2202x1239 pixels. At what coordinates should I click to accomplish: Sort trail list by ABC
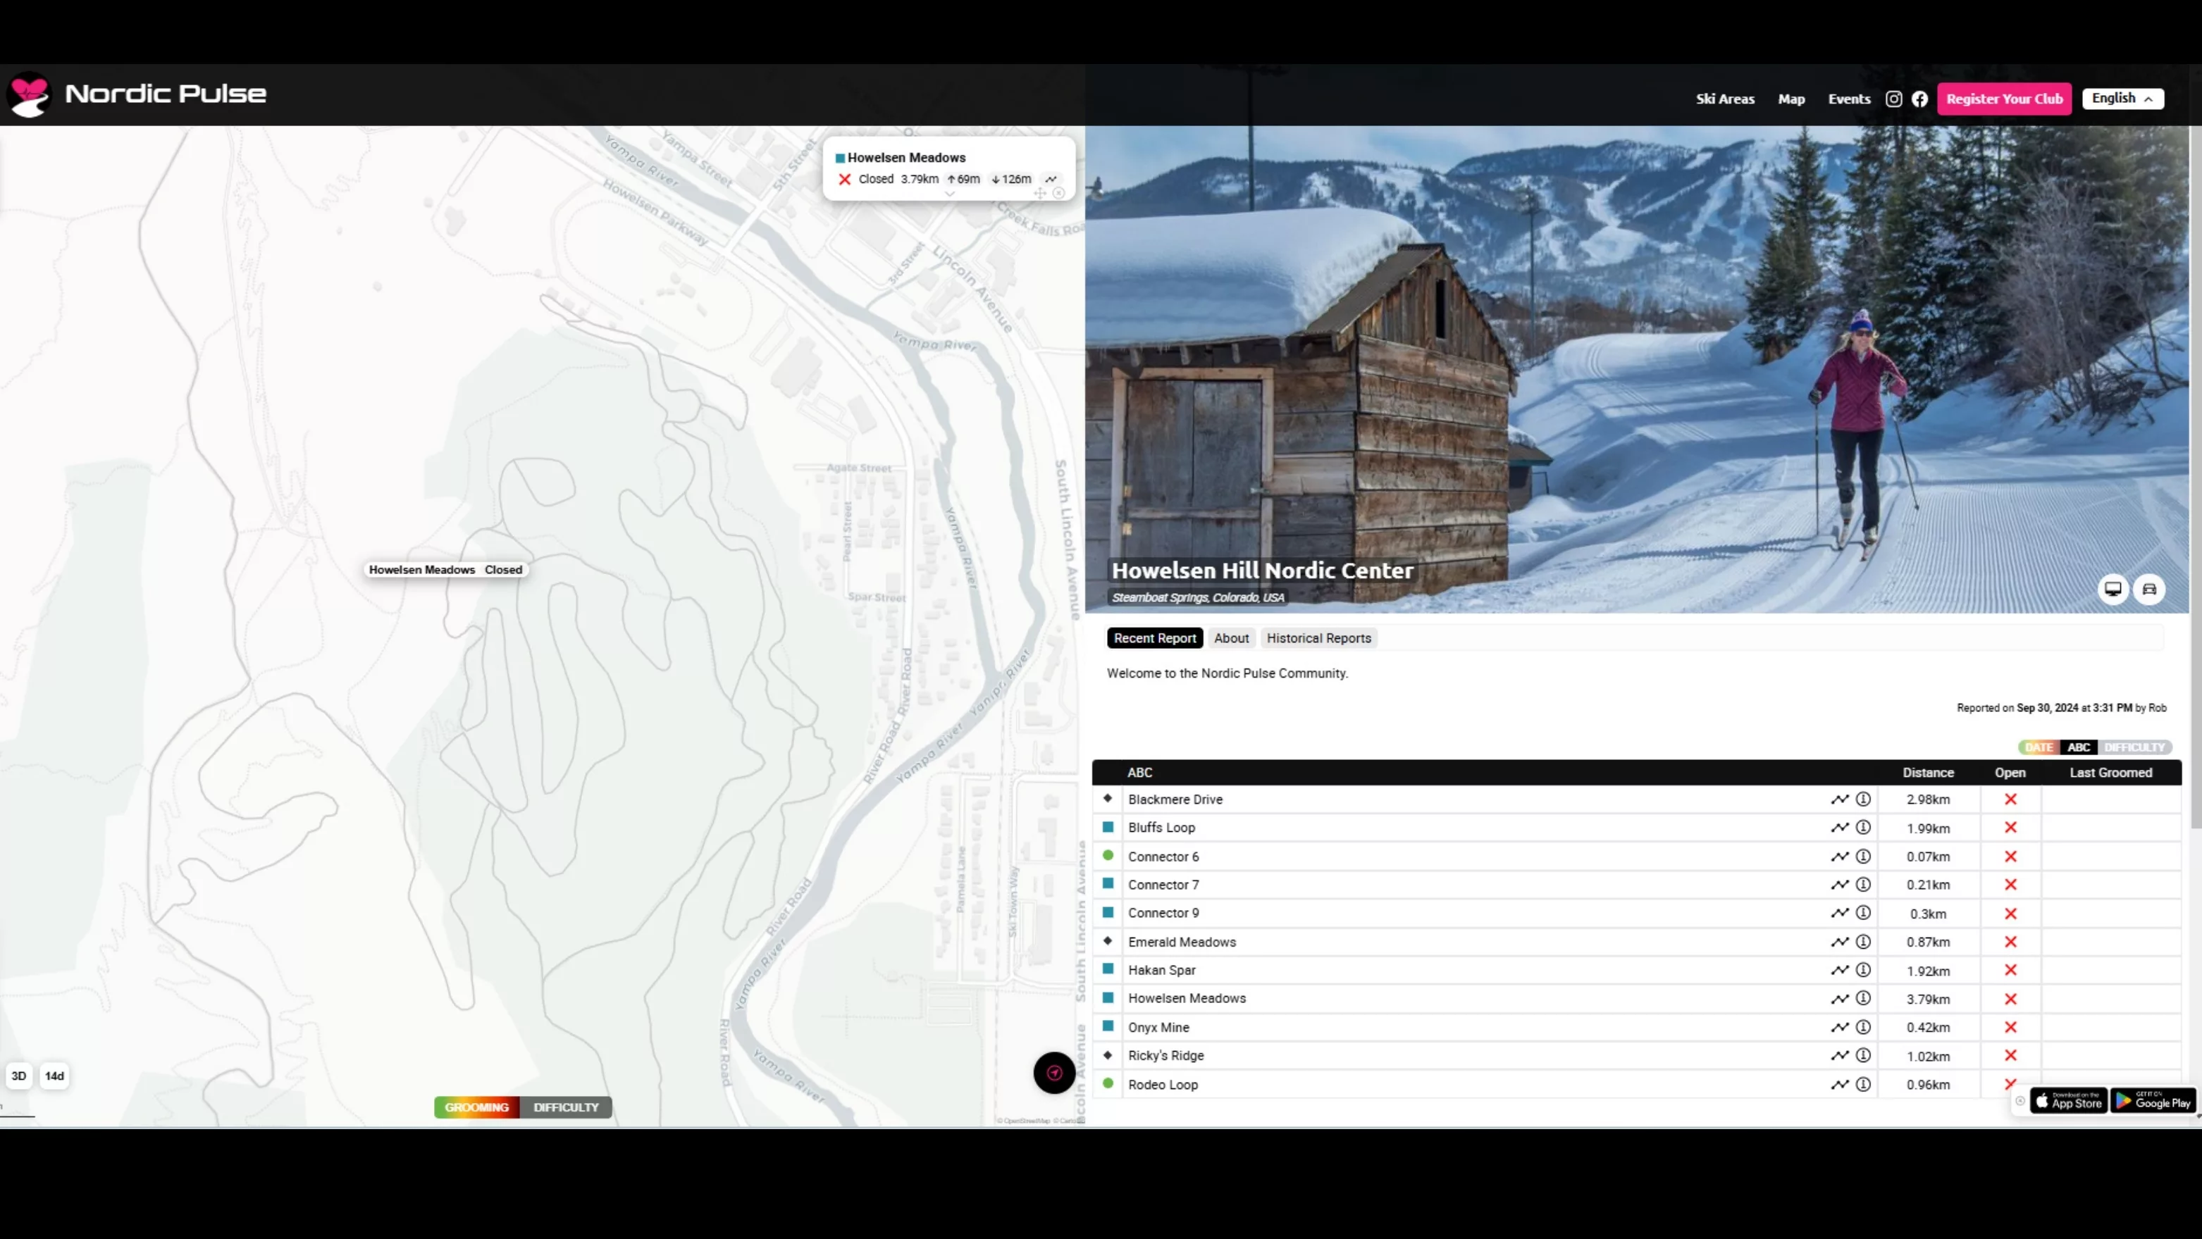pyautogui.click(x=2079, y=747)
